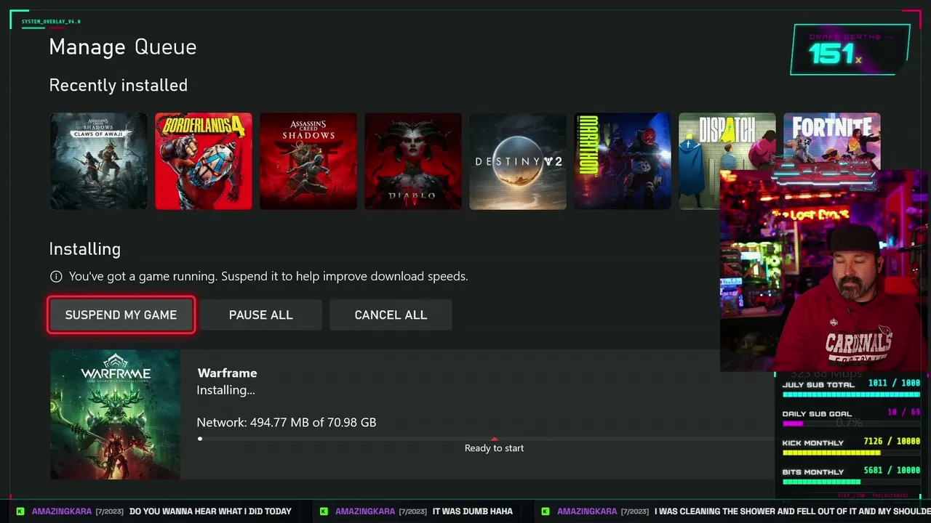
Task: Click the Kick icon before 'IT WAS DUMB HAHA'
Action: [x=324, y=511]
